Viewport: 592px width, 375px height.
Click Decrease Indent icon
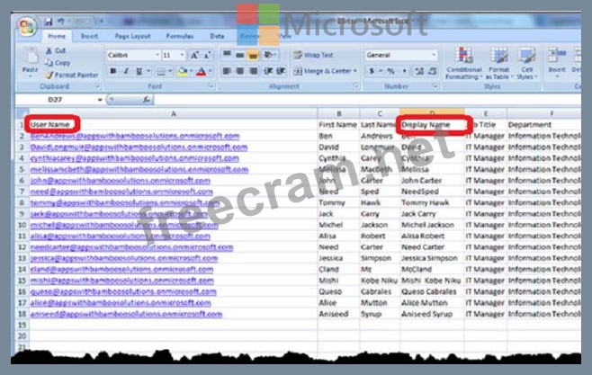(268, 71)
